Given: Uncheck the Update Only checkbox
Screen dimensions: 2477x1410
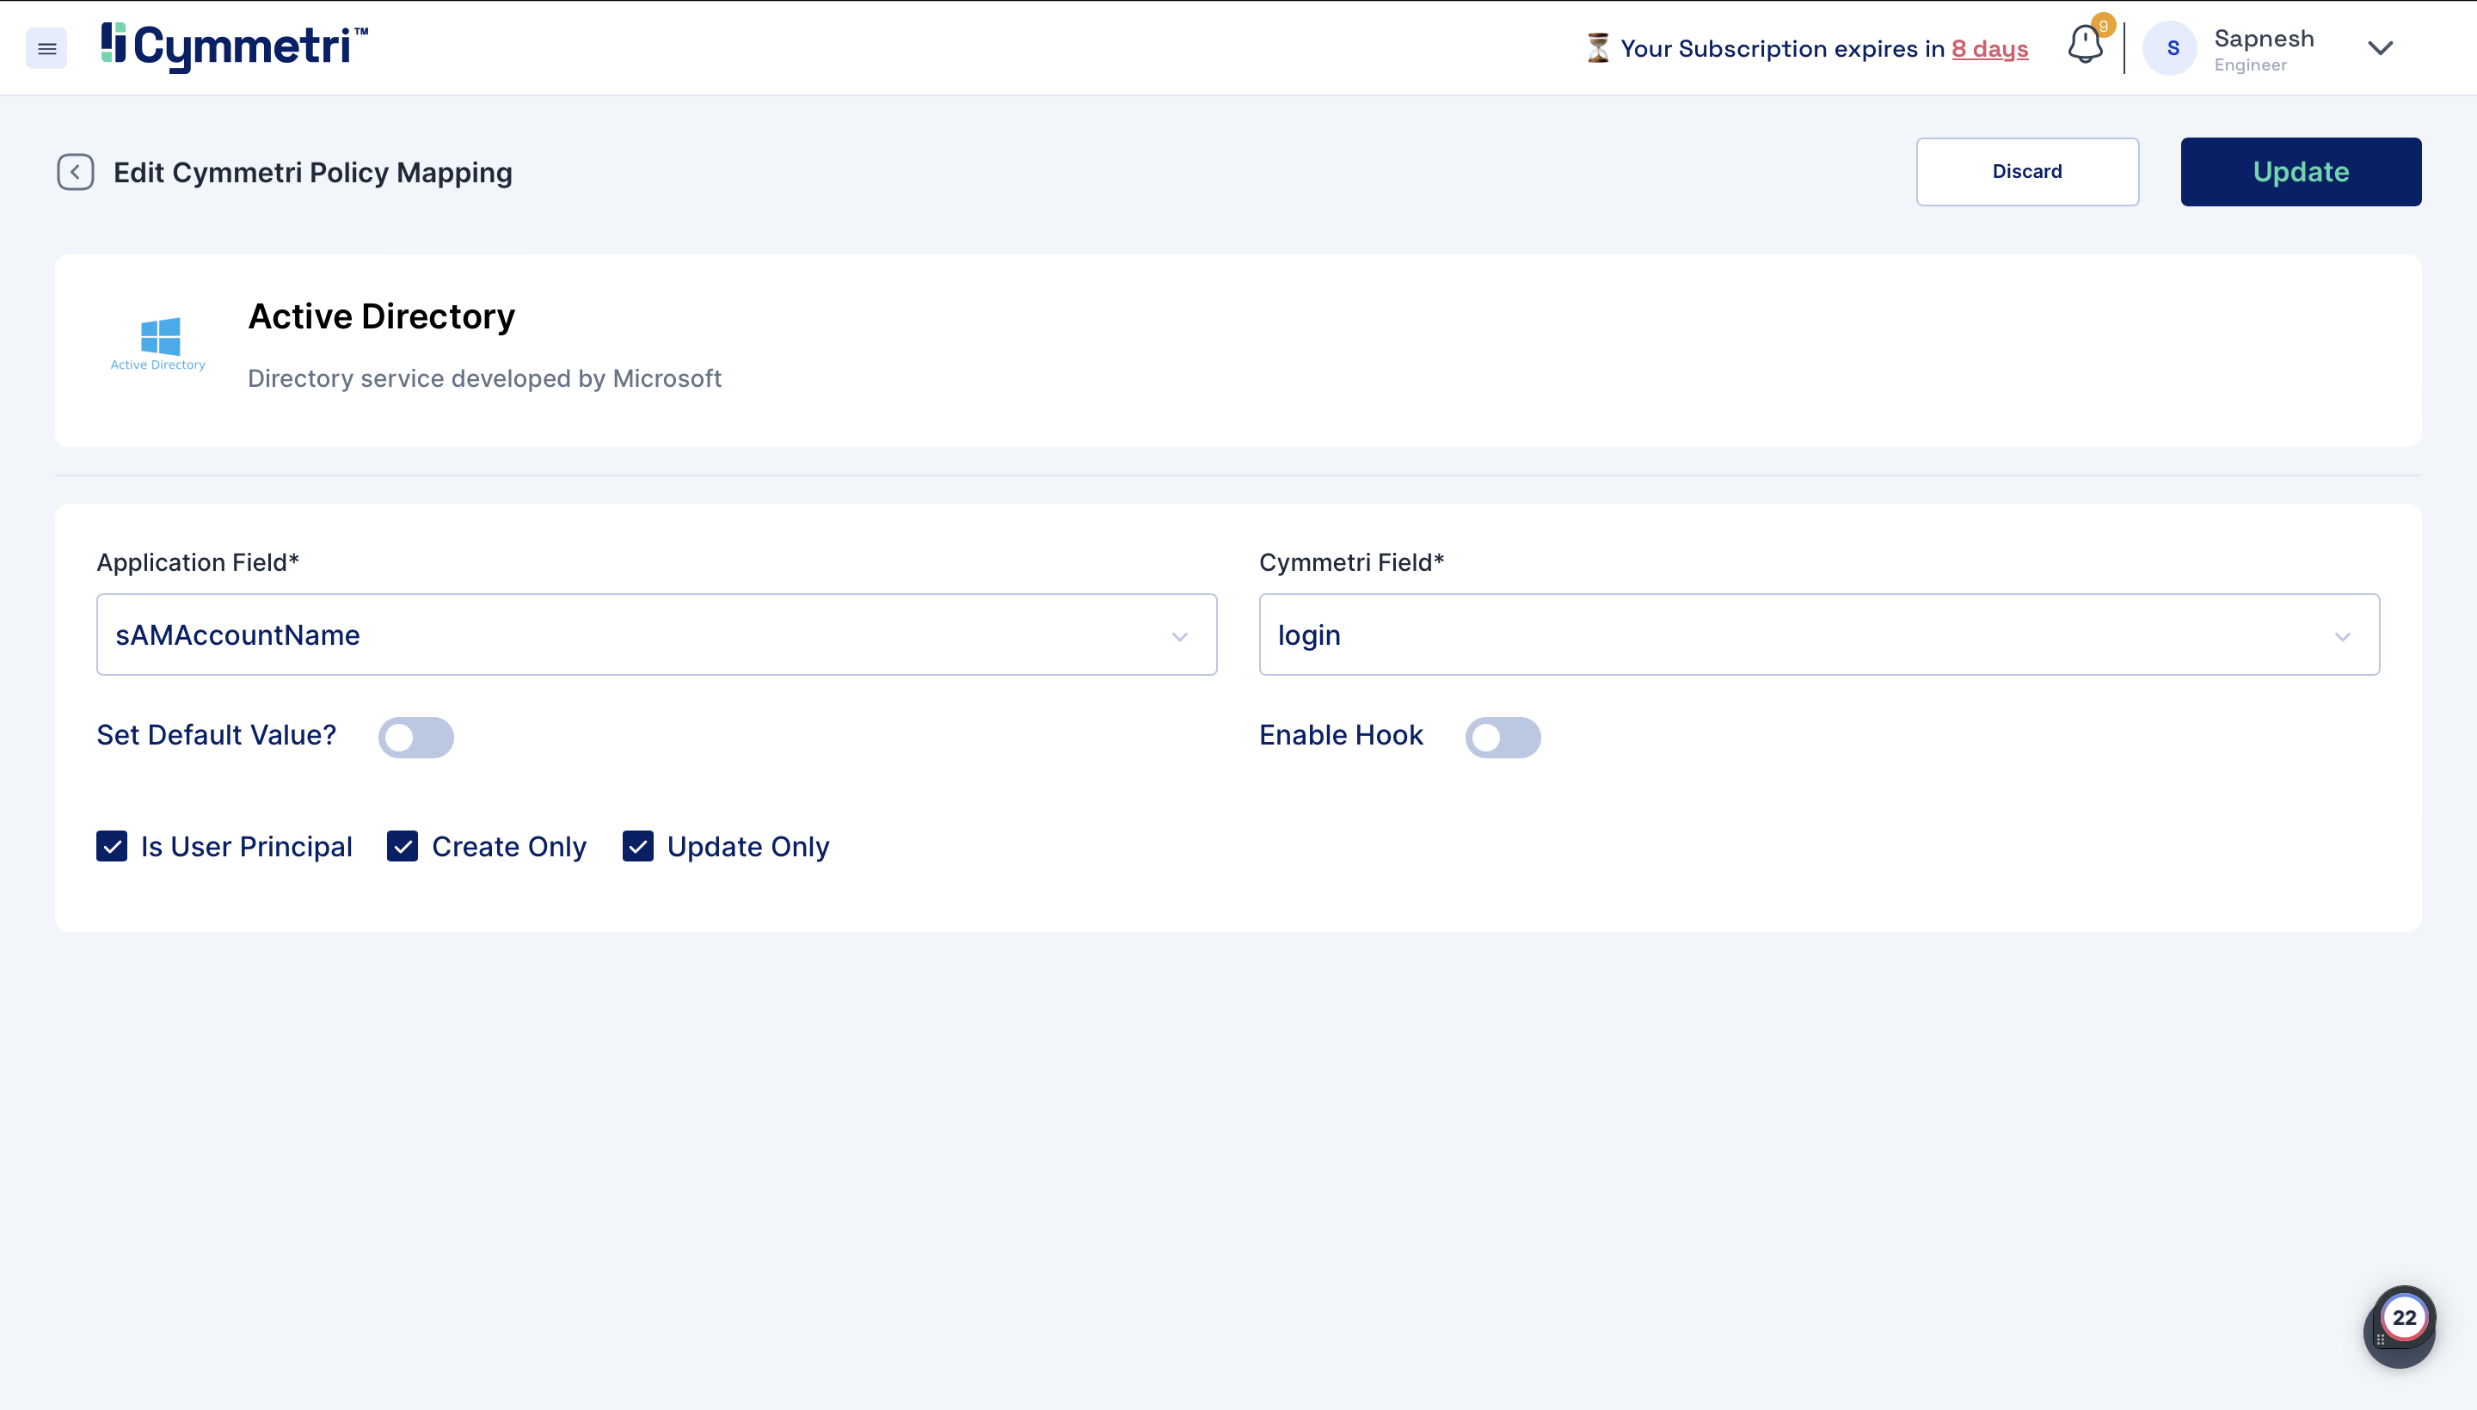Looking at the screenshot, I should (637, 846).
